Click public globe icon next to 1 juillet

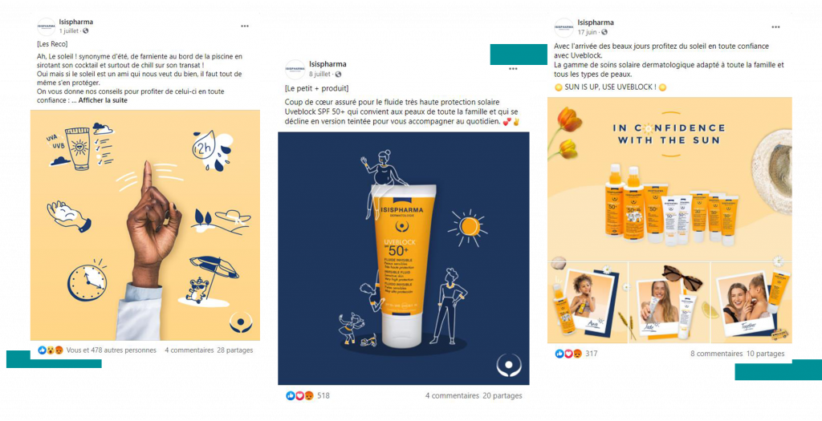[x=85, y=31]
